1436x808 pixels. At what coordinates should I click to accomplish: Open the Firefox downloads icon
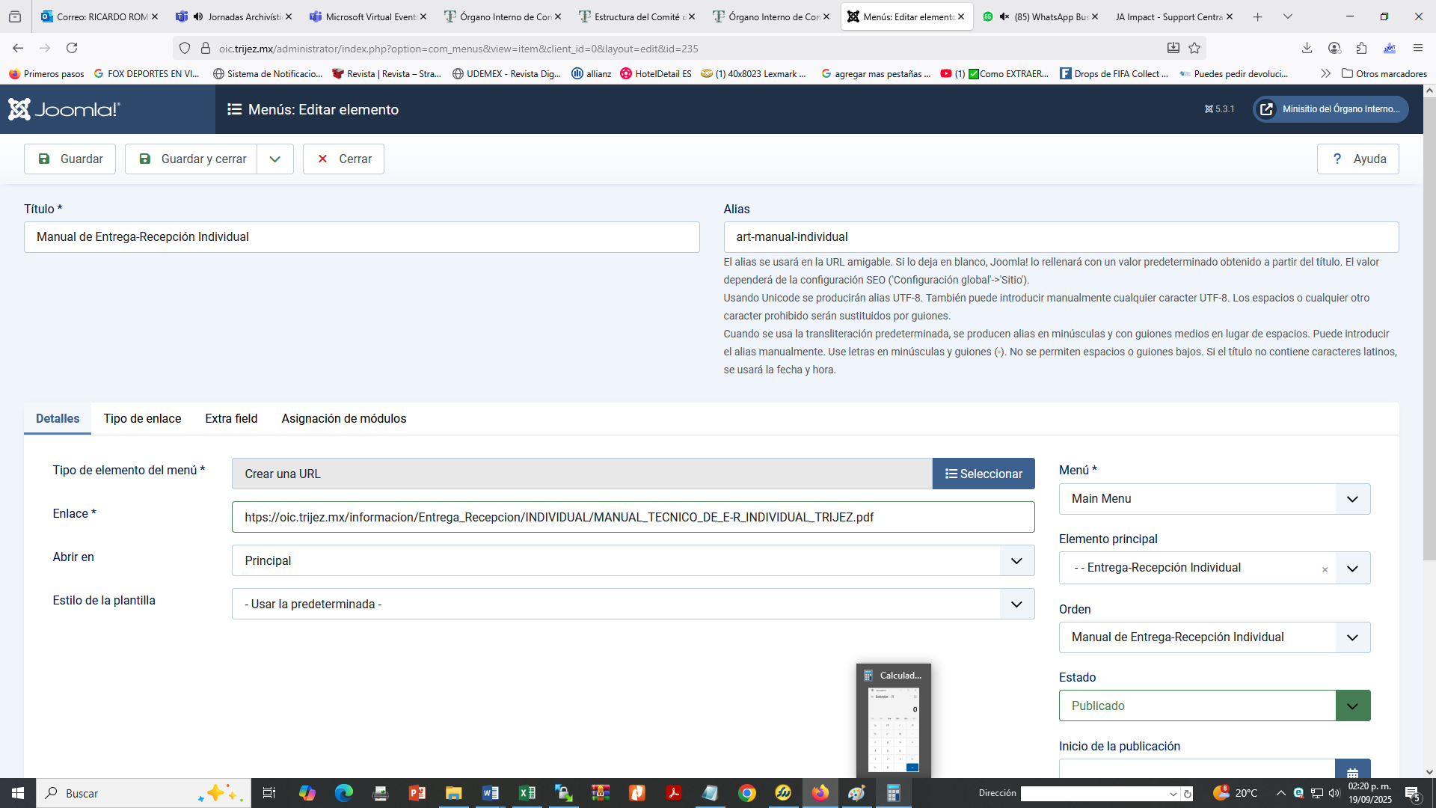pos(1307,49)
